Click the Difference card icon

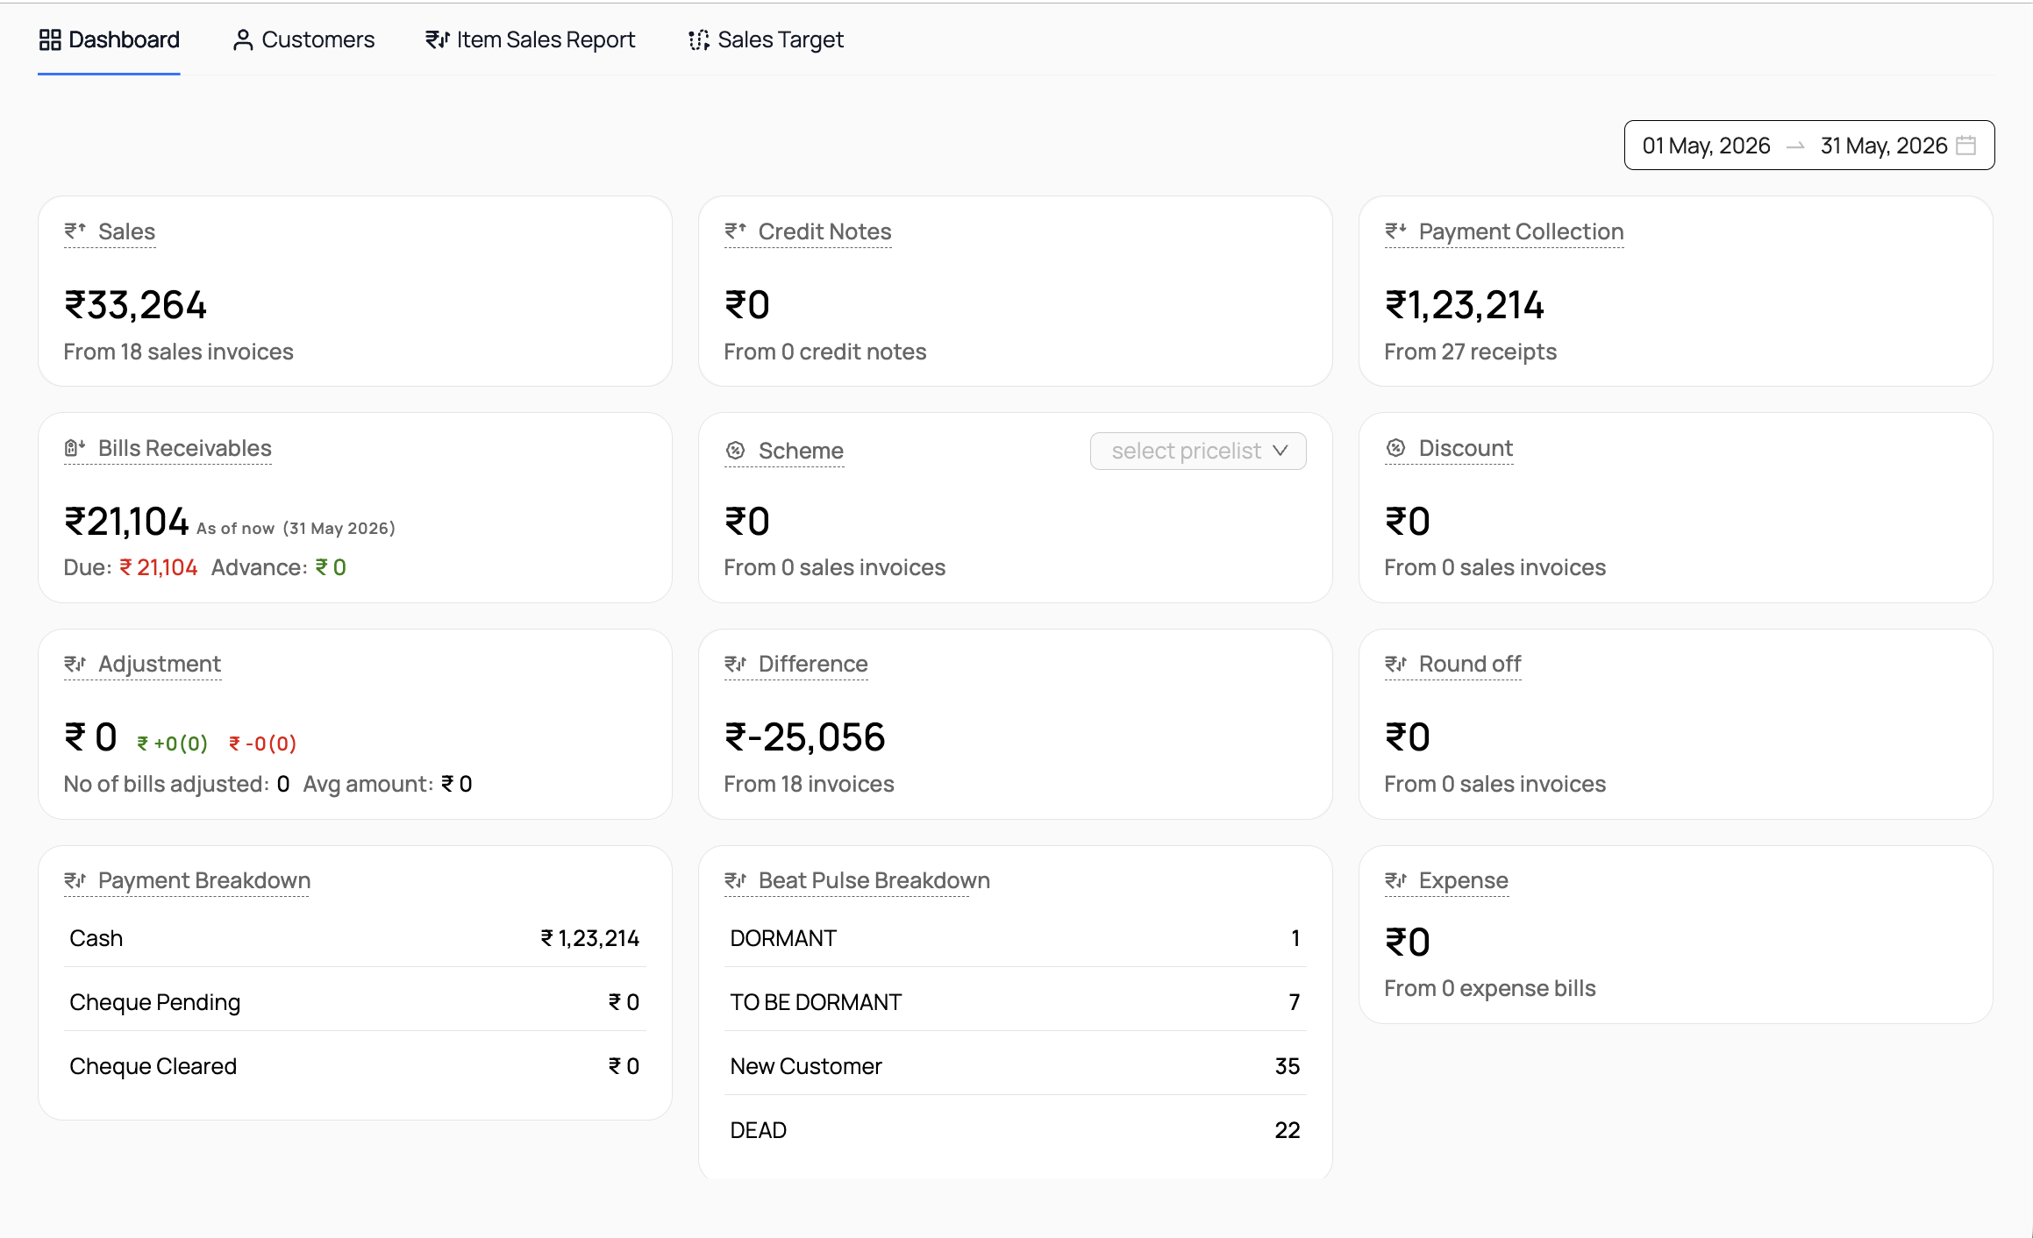pos(735,664)
